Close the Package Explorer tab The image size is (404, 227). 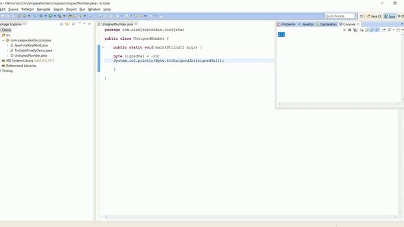tap(25, 24)
